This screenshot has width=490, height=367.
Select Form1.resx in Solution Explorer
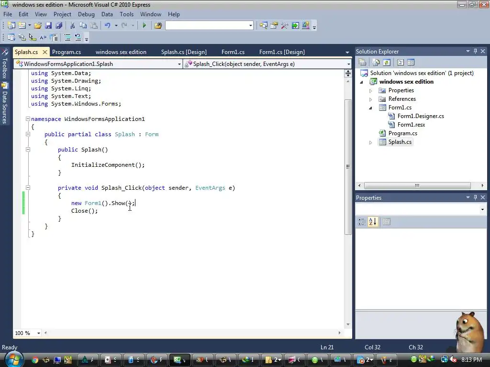point(411,125)
